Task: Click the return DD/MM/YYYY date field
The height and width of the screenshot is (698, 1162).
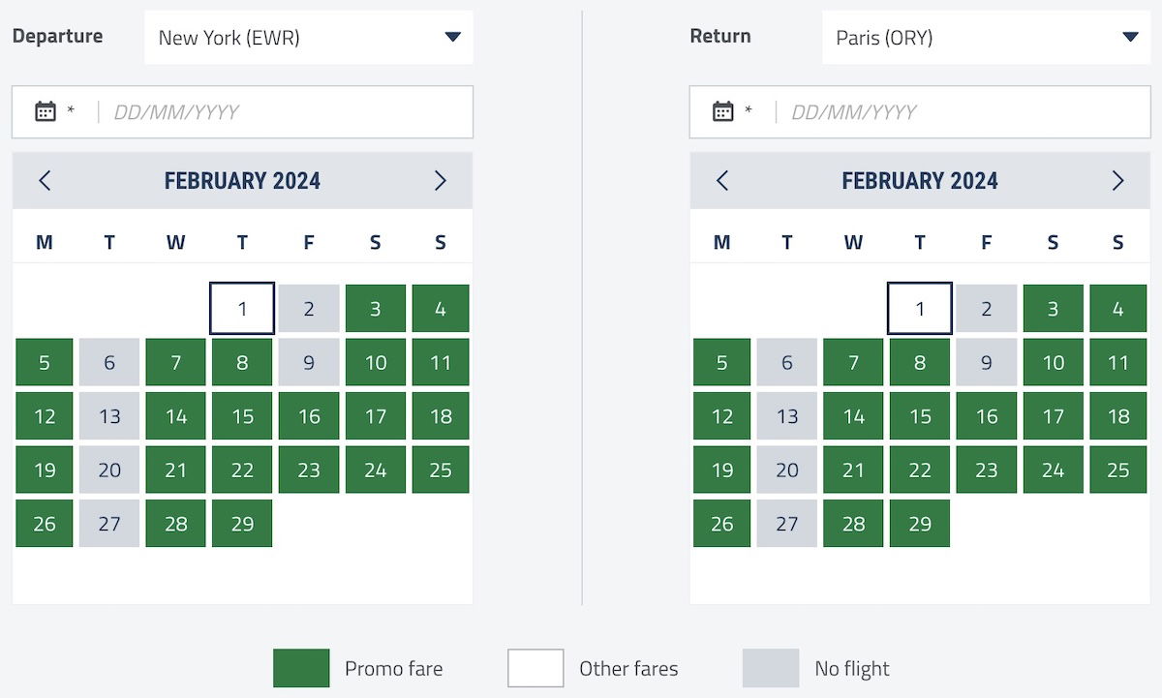Action: (x=920, y=111)
